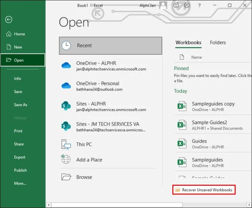
Task: Click the document icon in Name column header
Action: coord(182,57)
